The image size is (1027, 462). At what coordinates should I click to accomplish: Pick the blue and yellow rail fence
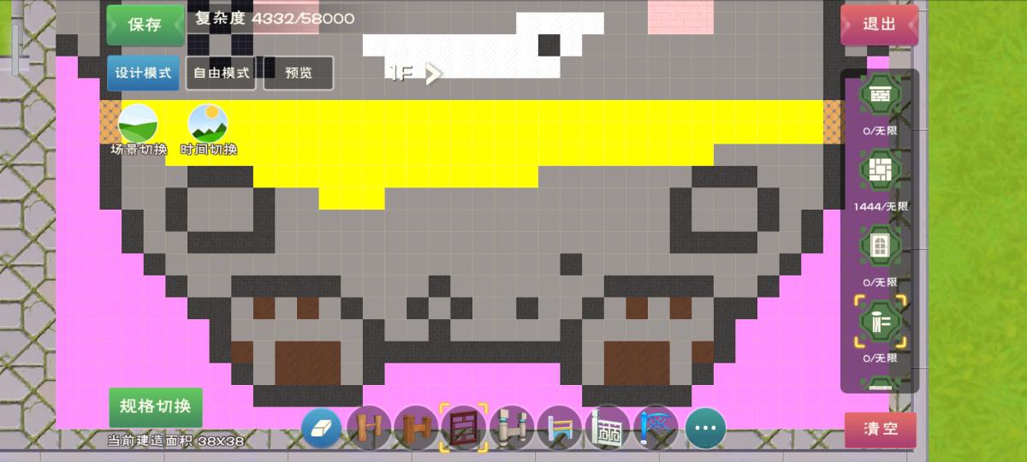(560, 428)
